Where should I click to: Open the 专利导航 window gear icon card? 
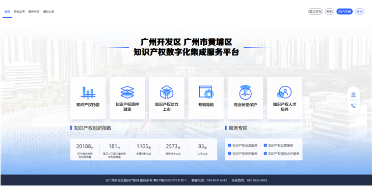point(206,98)
